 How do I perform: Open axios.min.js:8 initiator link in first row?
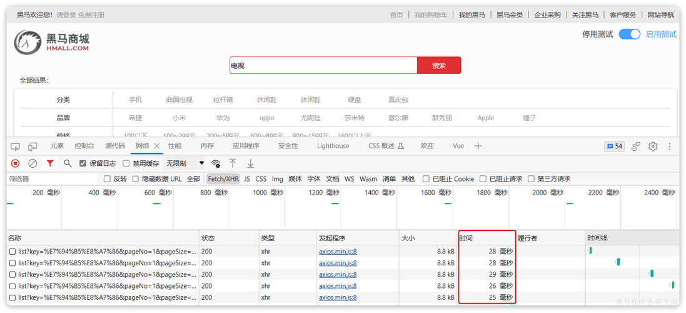click(x=338, y=251)
